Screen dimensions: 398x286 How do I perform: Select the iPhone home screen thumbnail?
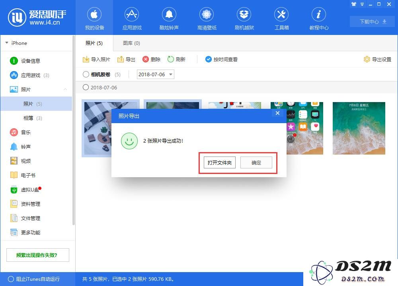point(305,128)
